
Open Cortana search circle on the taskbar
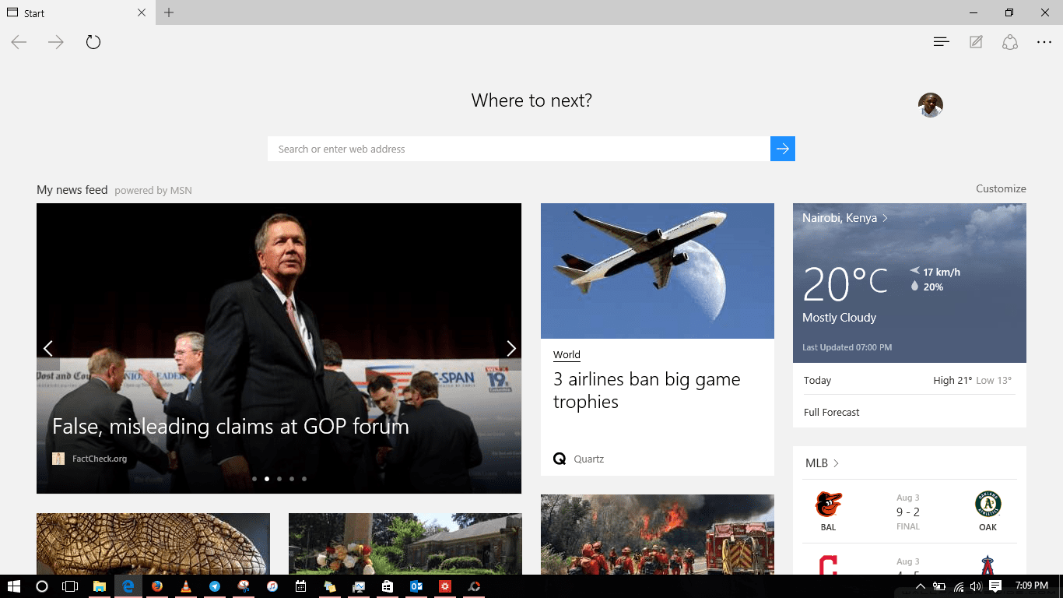tap(42, 586)
